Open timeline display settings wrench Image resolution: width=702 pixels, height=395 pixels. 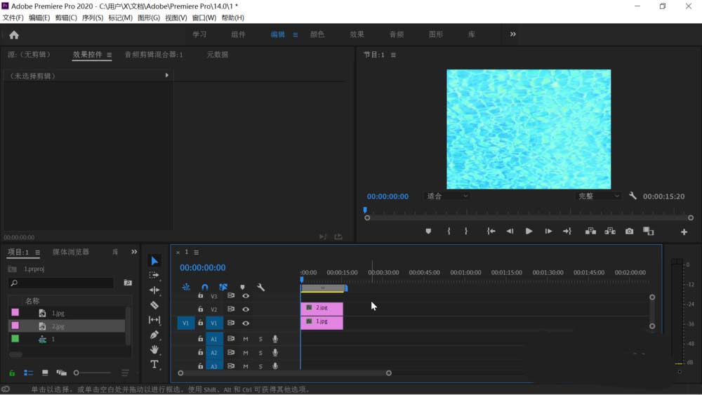point(261,287)
